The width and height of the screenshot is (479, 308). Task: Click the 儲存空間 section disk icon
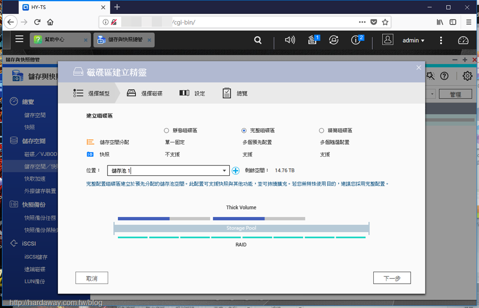coord(14,141)
